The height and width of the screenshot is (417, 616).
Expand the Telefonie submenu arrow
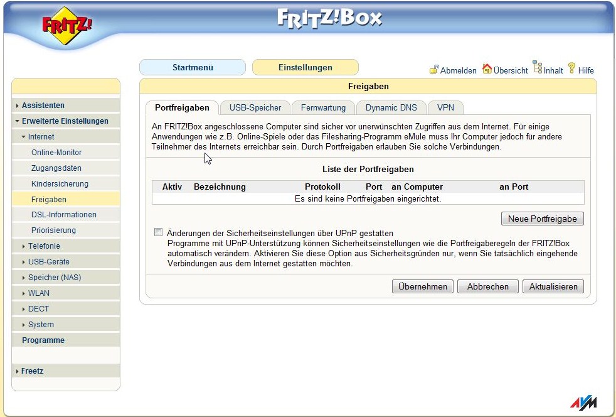(24, 246)
